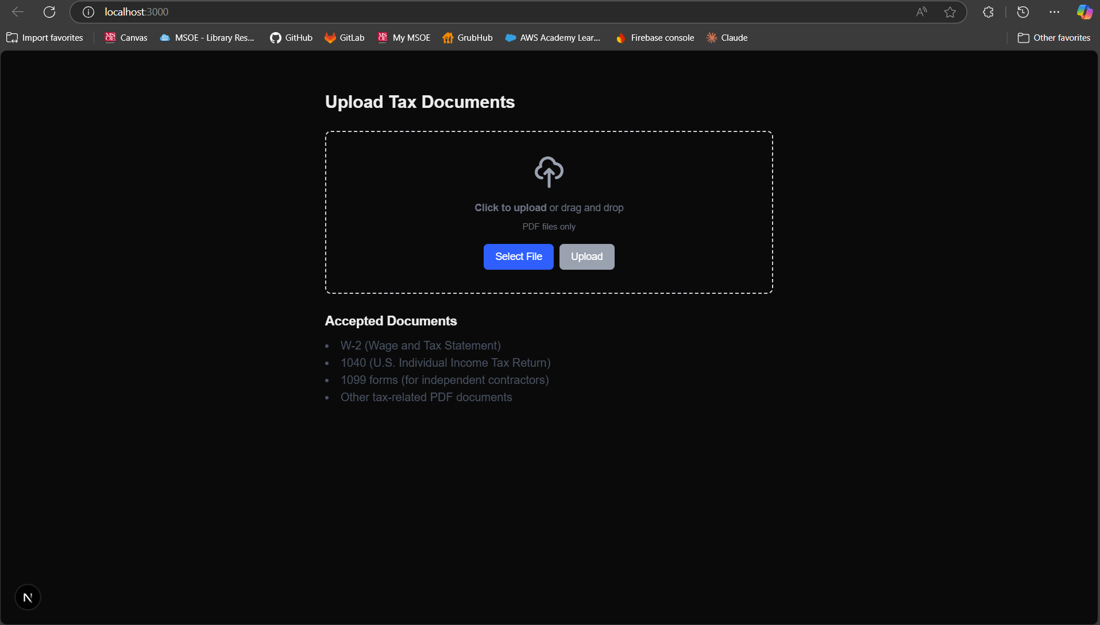This screenshot has height=625, width=1100.
Task: Open the Next.js dev tools badge
Action: tap(28, 597)
